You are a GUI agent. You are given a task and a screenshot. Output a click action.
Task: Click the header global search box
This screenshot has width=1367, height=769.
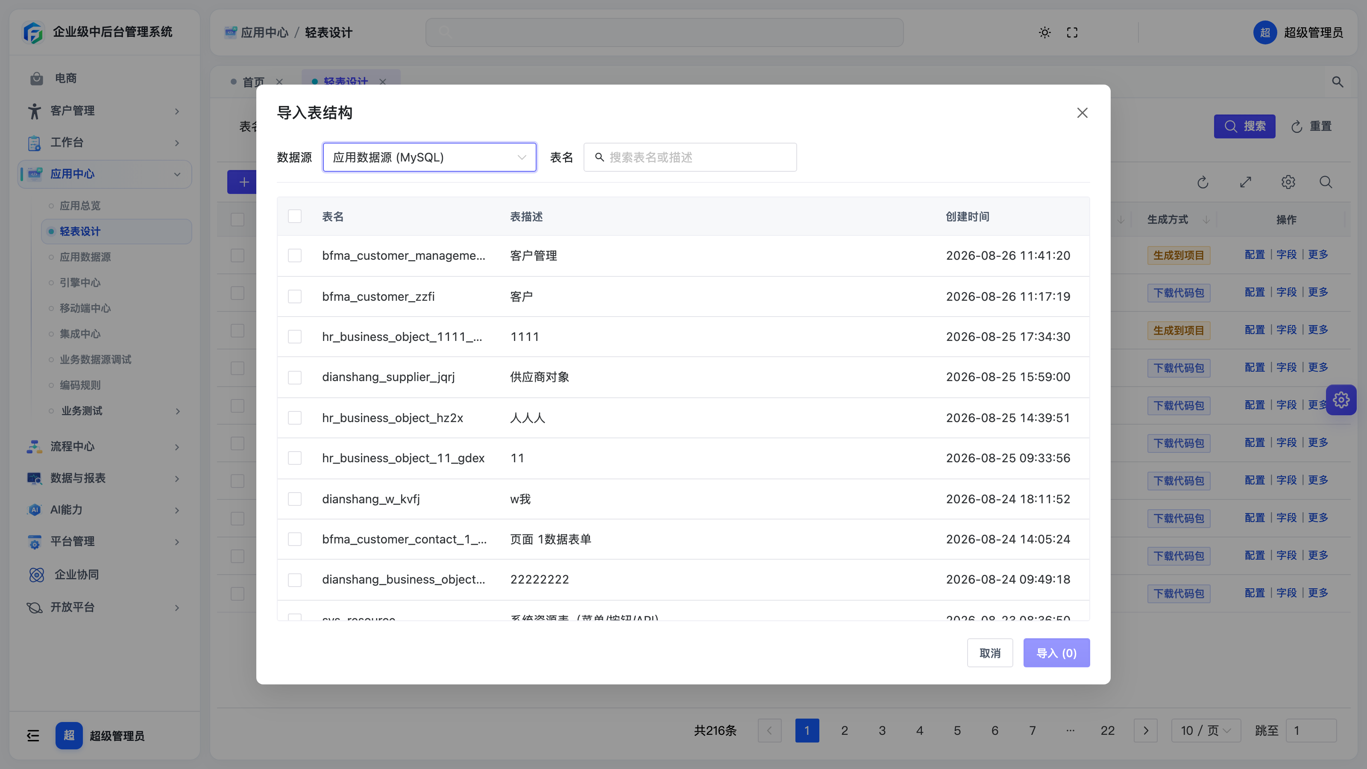[664, 32]
